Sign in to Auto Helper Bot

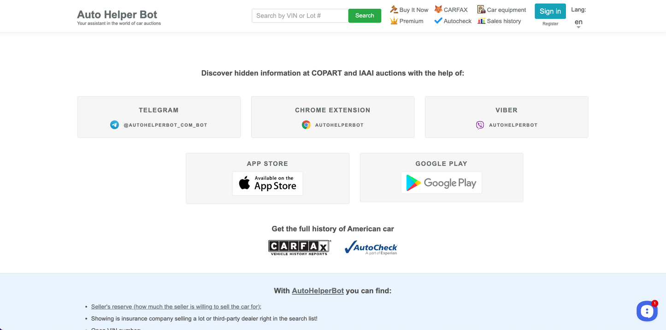pyautogui.click(x=550, y=11)
